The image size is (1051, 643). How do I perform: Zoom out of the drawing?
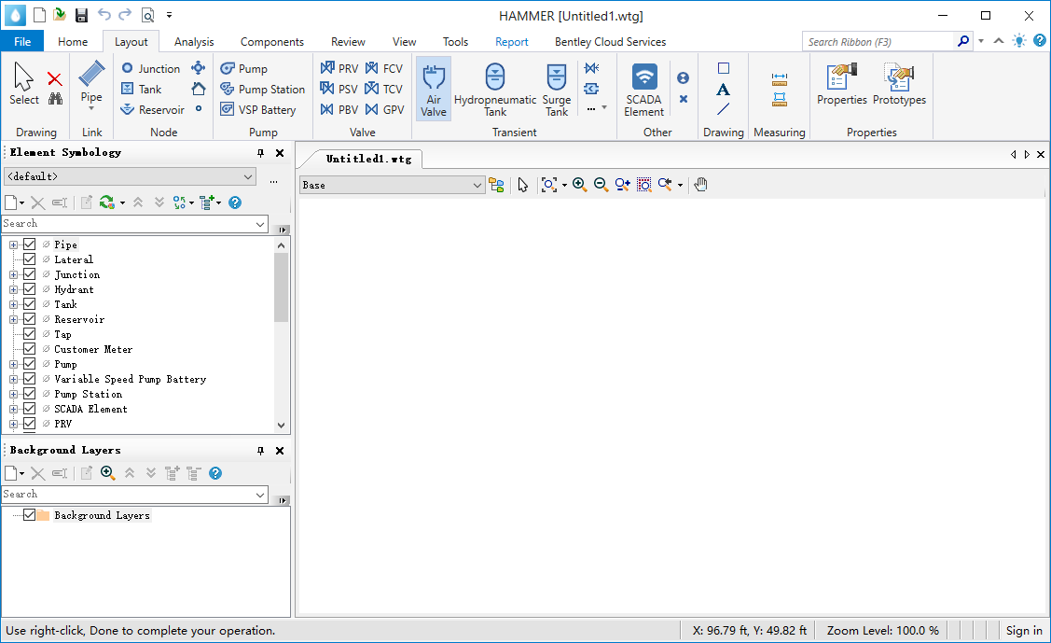pyautogui.click(x=602, y=185)
